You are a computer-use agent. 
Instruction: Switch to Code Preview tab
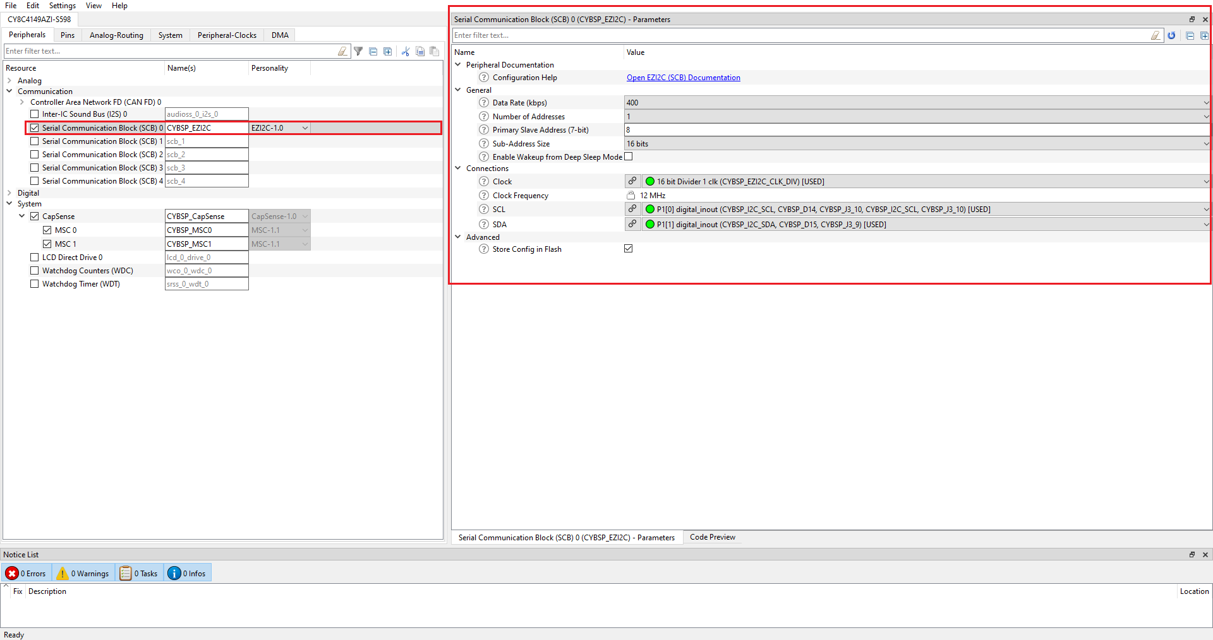[712, 537]
